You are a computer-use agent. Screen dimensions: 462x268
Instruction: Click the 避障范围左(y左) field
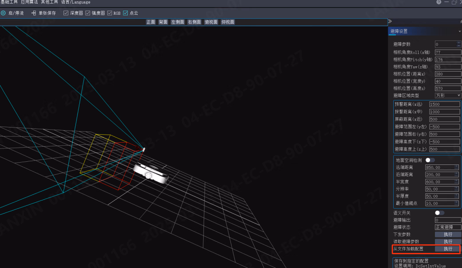444,127
